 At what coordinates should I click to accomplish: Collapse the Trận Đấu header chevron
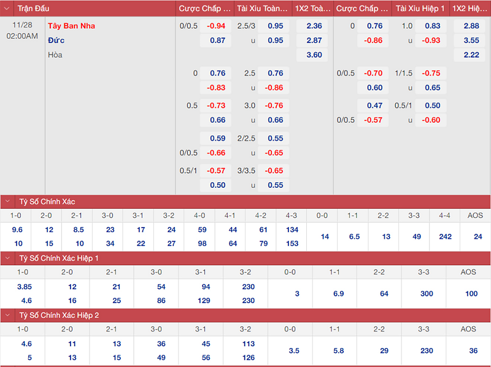tap(8, 9)
